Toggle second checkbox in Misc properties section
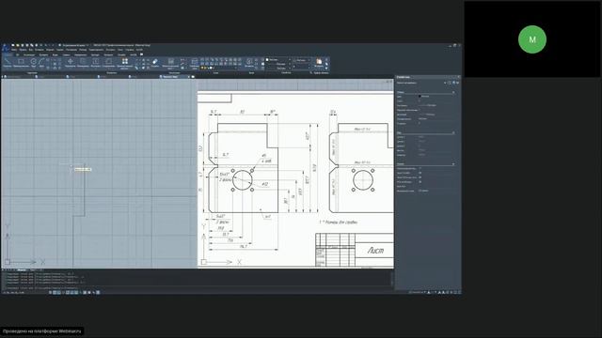Screen dimensions: 602x338 point(420,173)
